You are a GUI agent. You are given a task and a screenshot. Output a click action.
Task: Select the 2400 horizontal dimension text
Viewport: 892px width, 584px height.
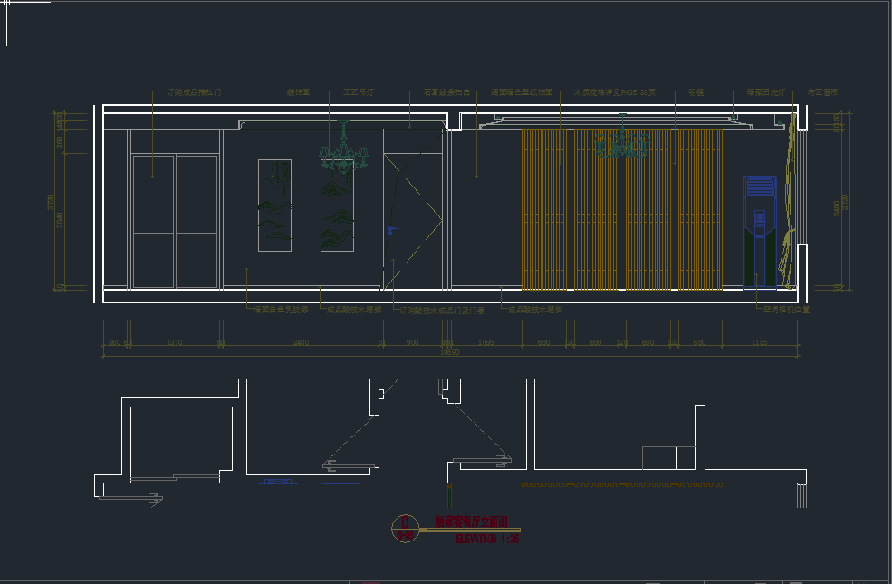pyautogui.click(x=301, y=342)
